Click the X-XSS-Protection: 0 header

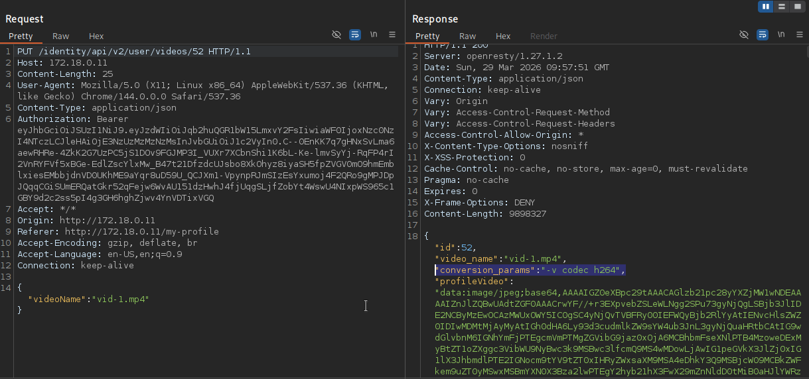[475, 158]
